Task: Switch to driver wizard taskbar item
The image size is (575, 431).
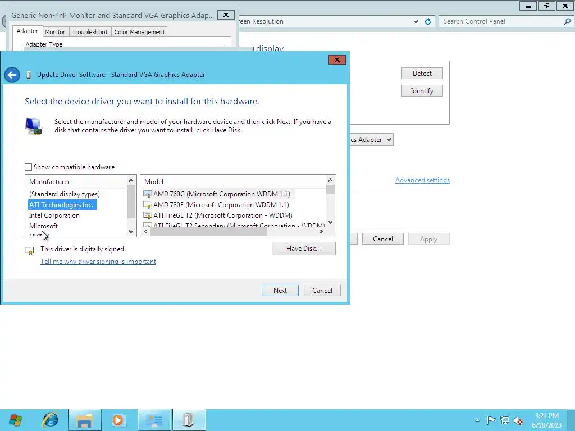Action: [189, 420]
